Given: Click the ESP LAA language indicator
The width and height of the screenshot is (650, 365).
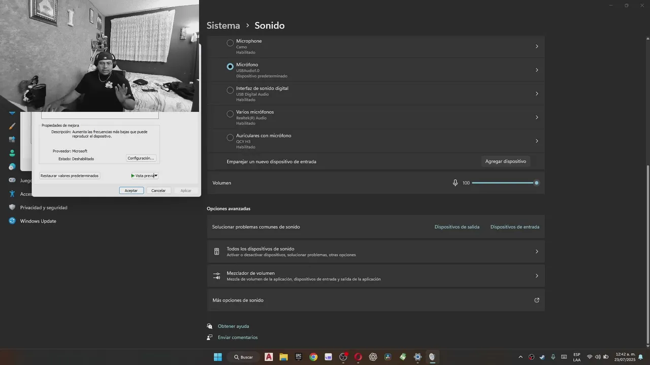Looking at the screenshot, I should click(x=577, y=357).
